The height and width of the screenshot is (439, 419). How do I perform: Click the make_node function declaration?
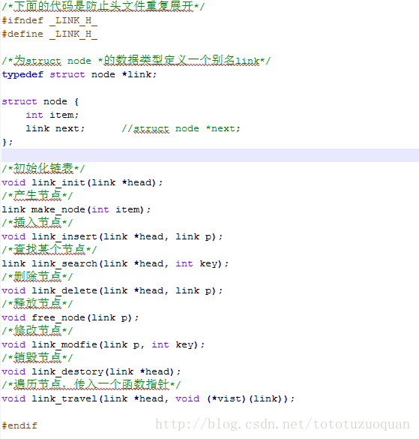click(76, 209)
